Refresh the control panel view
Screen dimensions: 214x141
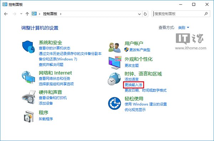point(145,14)
